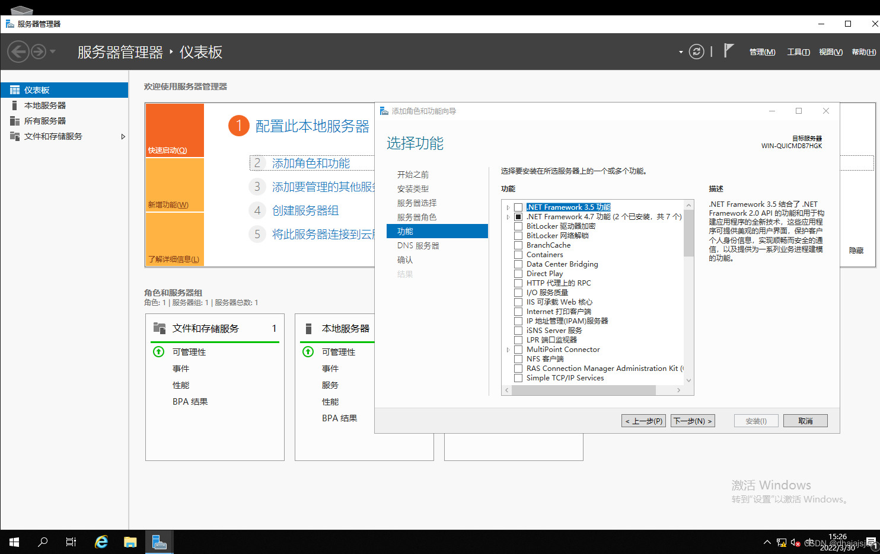Click BPA 结果 in 文件和存储服务 tile

[x=190, y=402]
